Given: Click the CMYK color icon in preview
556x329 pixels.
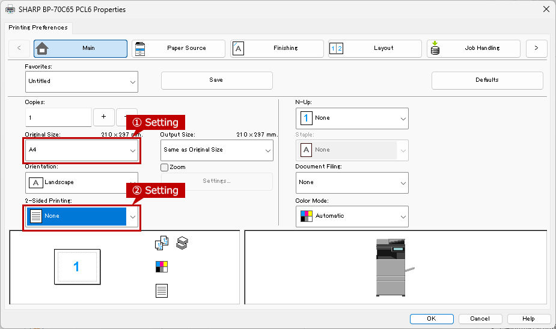Looking at the screenshot, I should [x=162, y=266].
